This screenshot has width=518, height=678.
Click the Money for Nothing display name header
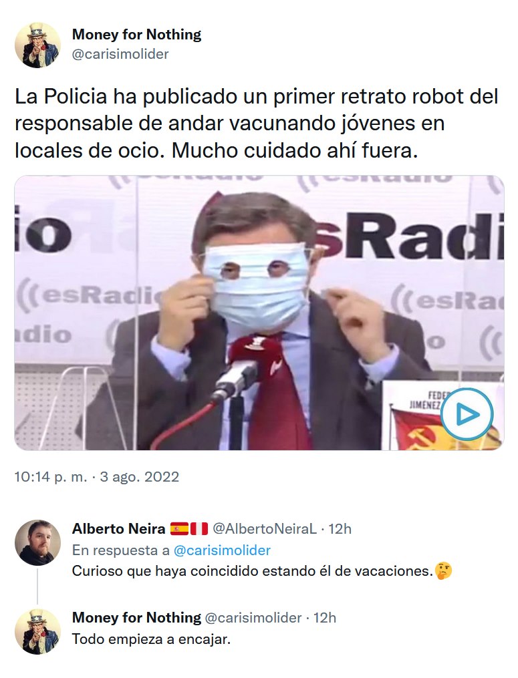tap(137, 34)
